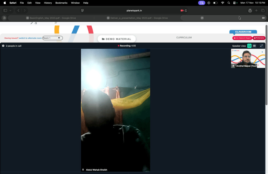Click the page reader icon in address bar
The height and width of the screenshot is (174, 268).
coord(82,10)
